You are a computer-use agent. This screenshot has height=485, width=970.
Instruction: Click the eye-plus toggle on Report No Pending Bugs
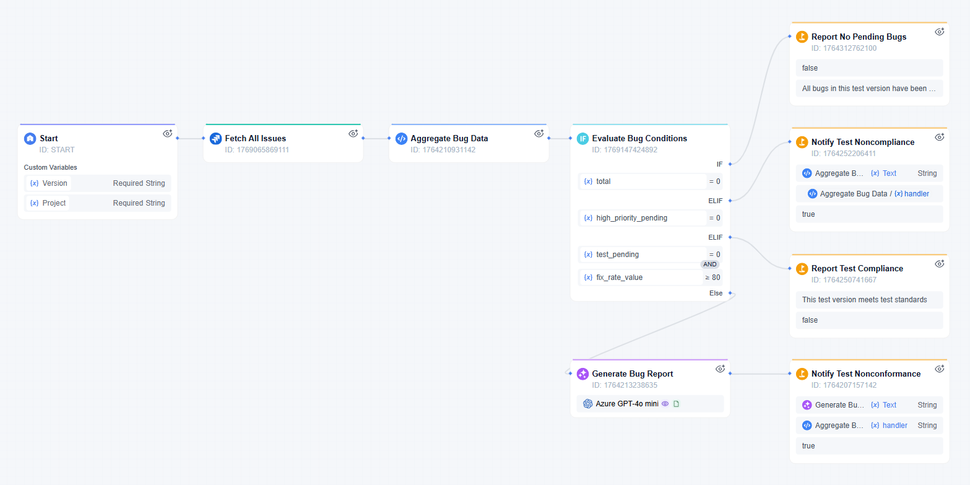coord(939,31)
